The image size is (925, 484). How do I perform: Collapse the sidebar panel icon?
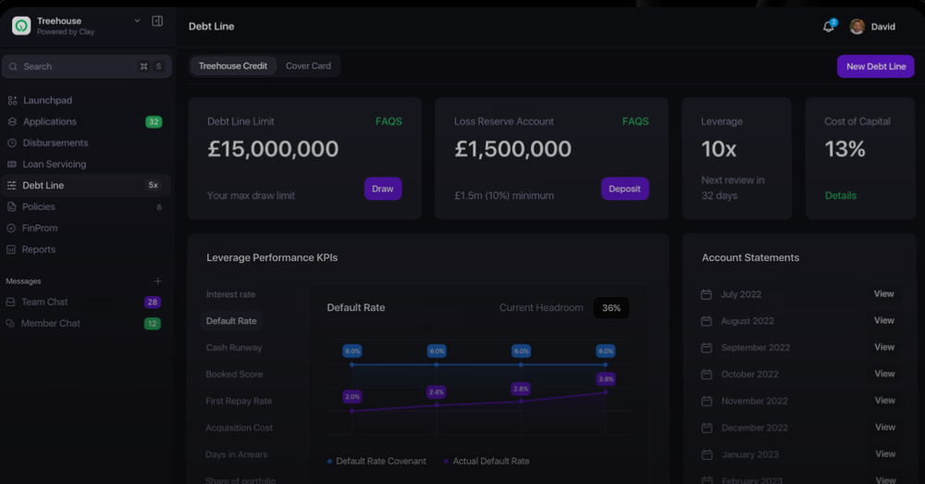pyautogui.click(x=157, y=21)
